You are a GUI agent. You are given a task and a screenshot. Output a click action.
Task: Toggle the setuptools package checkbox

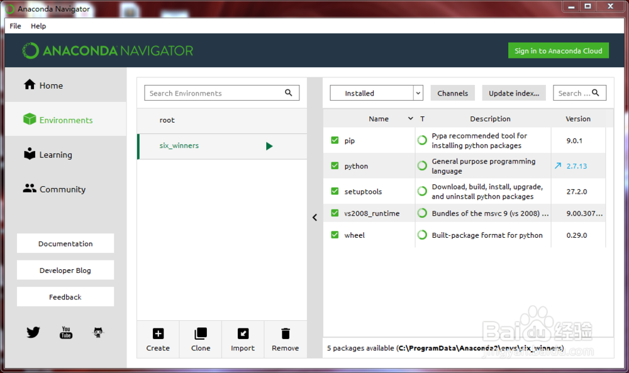point(335,191)
